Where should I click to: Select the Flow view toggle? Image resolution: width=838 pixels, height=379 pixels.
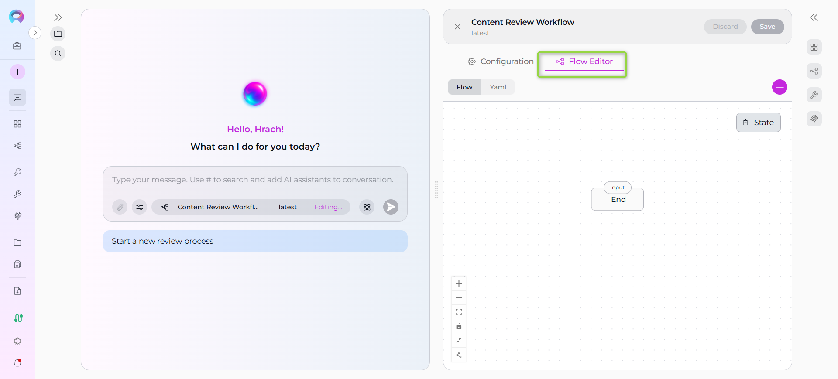coord(464,87)
